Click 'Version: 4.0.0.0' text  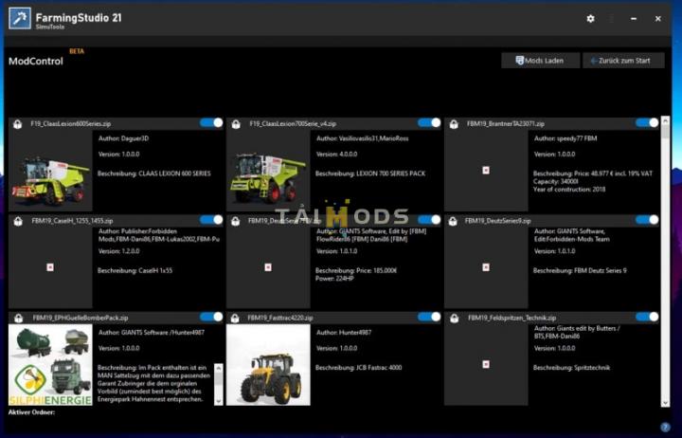pos(336,155)
